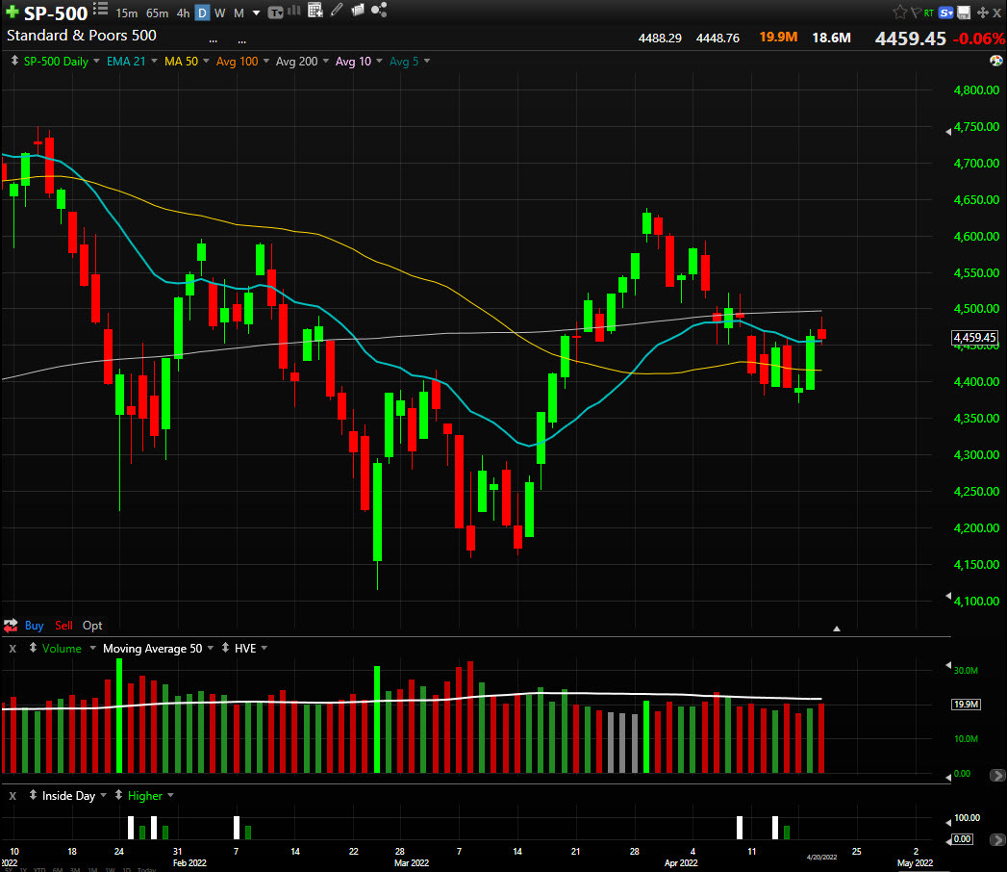
Task: Click the add indicator grid-plus icon
Action: 315,11
